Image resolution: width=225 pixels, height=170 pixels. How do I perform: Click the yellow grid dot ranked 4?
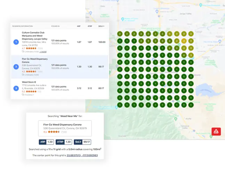point(184,41)
